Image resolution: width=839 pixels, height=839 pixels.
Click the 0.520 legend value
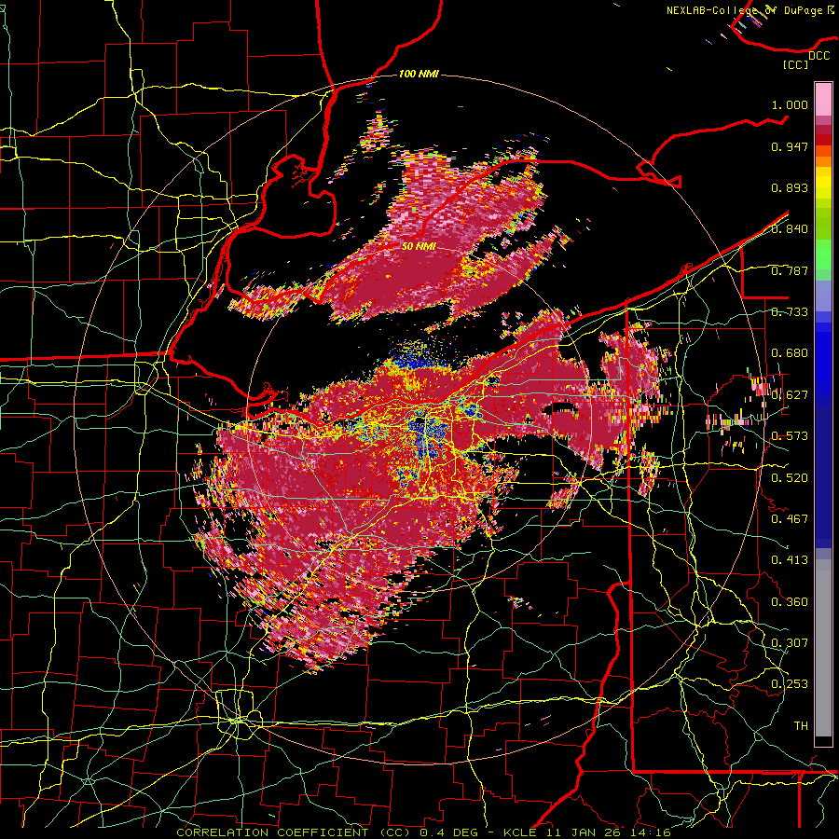point(790,478)
